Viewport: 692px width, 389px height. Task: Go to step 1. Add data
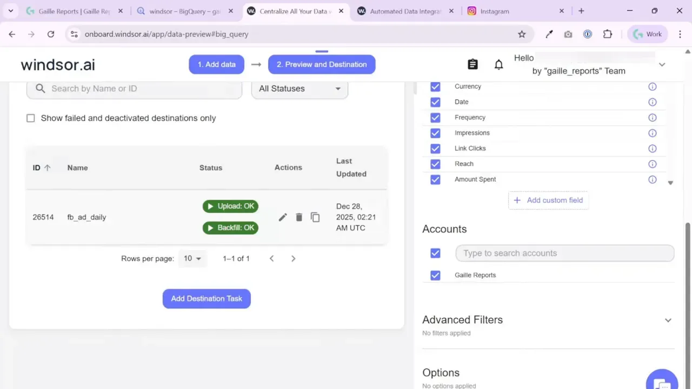pyautogui.click(x=216, y=64)
